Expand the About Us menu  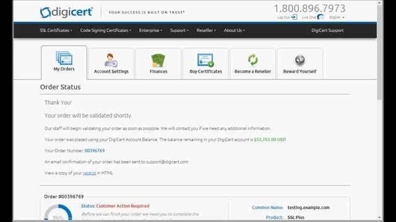coord(234,30)
